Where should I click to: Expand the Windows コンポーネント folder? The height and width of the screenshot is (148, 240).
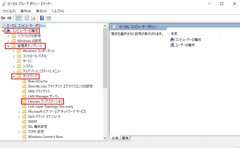click(x=14, y=51)
